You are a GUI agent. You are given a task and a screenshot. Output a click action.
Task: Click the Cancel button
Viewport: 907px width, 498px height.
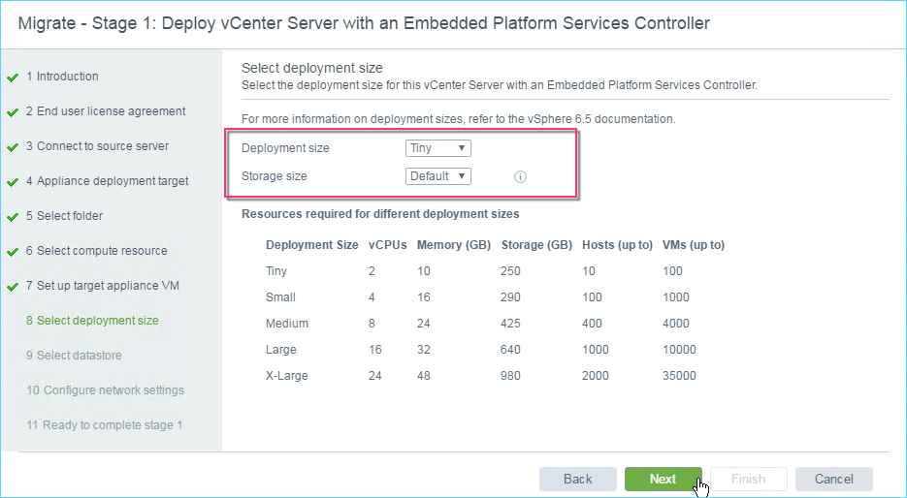(x=833, y=479)
